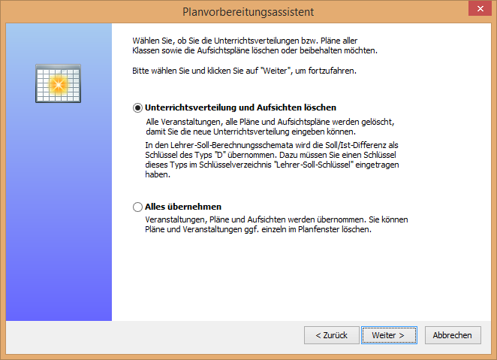
Task: Click the "Weiter >" button
Action: 389,335
